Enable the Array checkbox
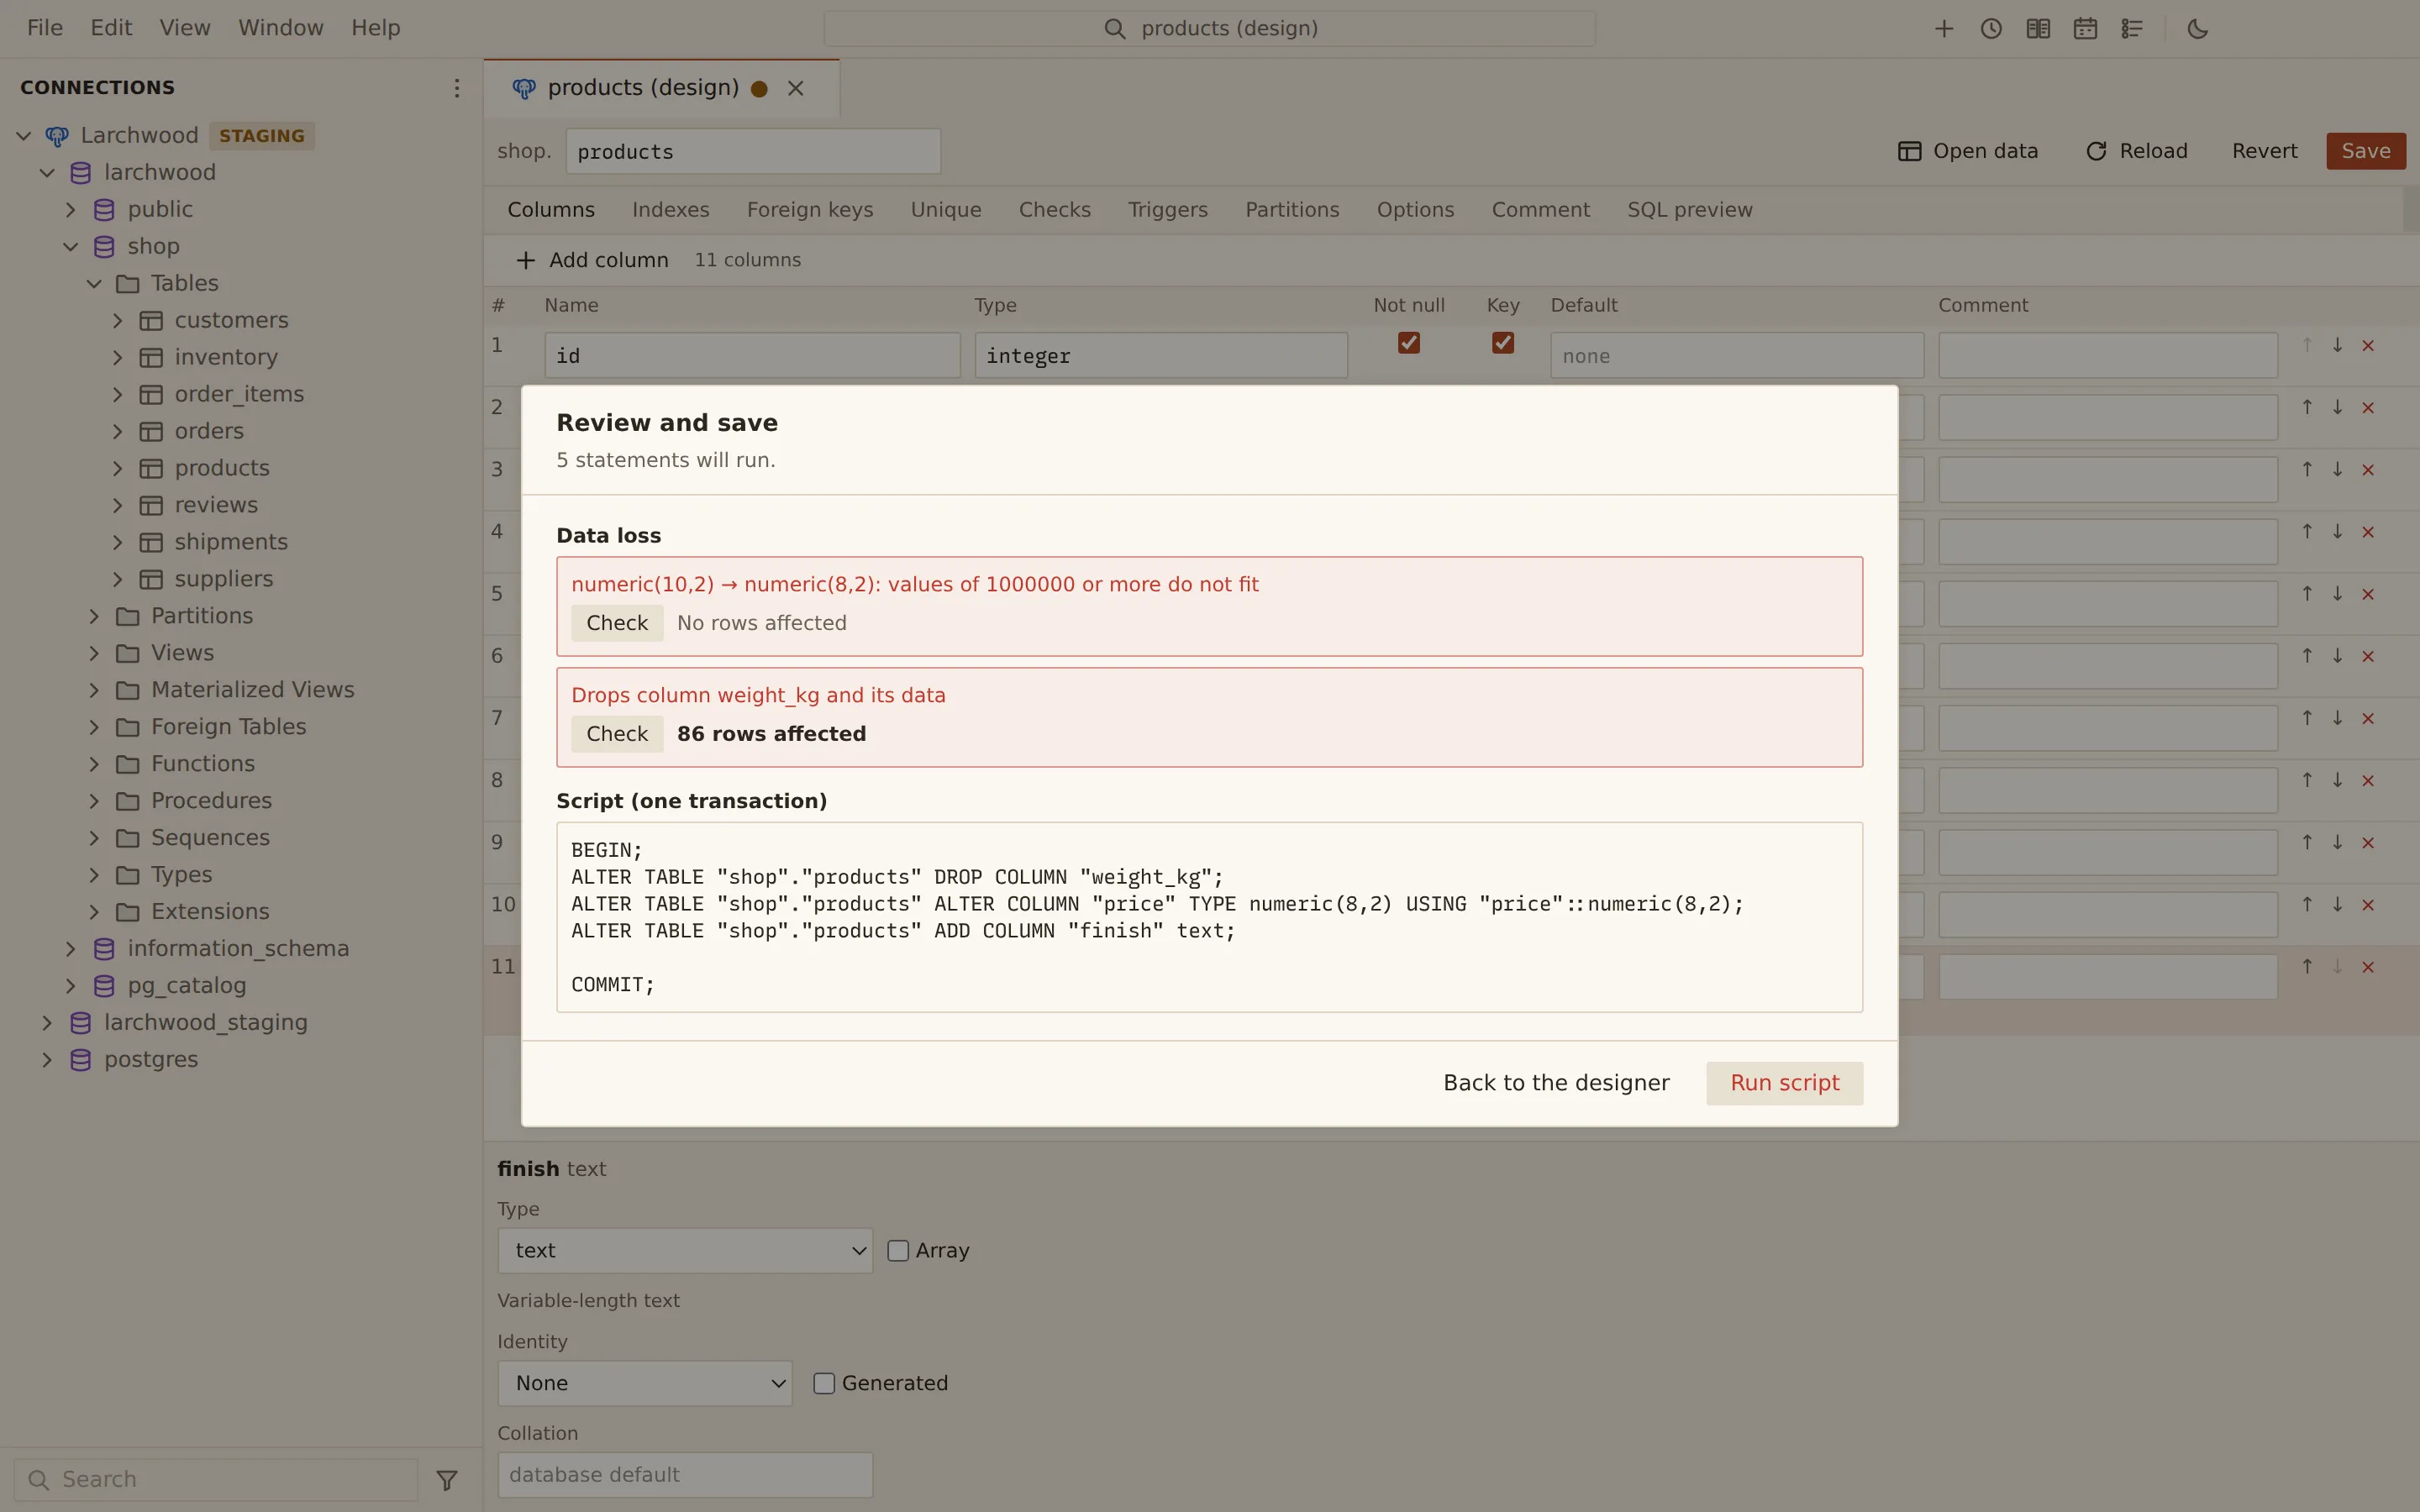Image resolution: width=2420 pixels, height=1512 pixels. click(x=898, y=1251)
